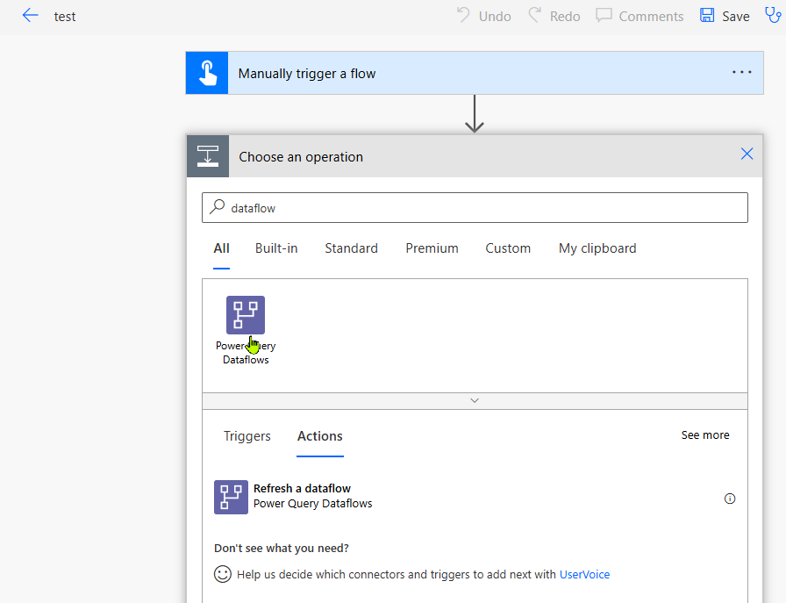786x603 pixels.
Task: Show the Custom connectors tab
Action: point(508,248)
